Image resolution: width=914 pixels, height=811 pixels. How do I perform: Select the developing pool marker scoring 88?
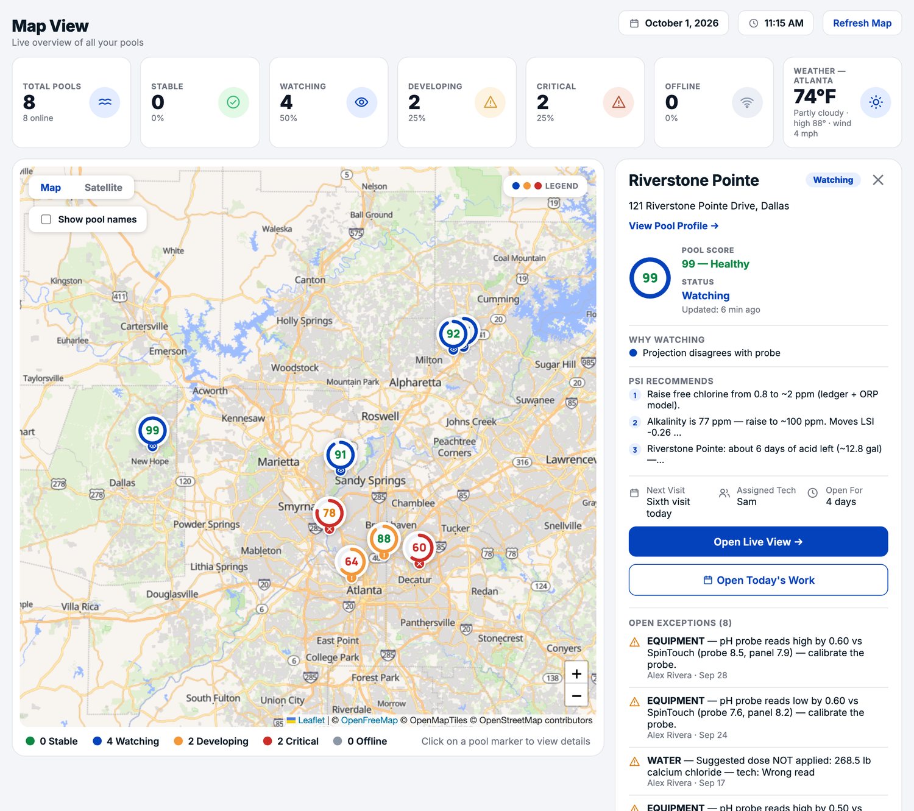click(383, 539)
